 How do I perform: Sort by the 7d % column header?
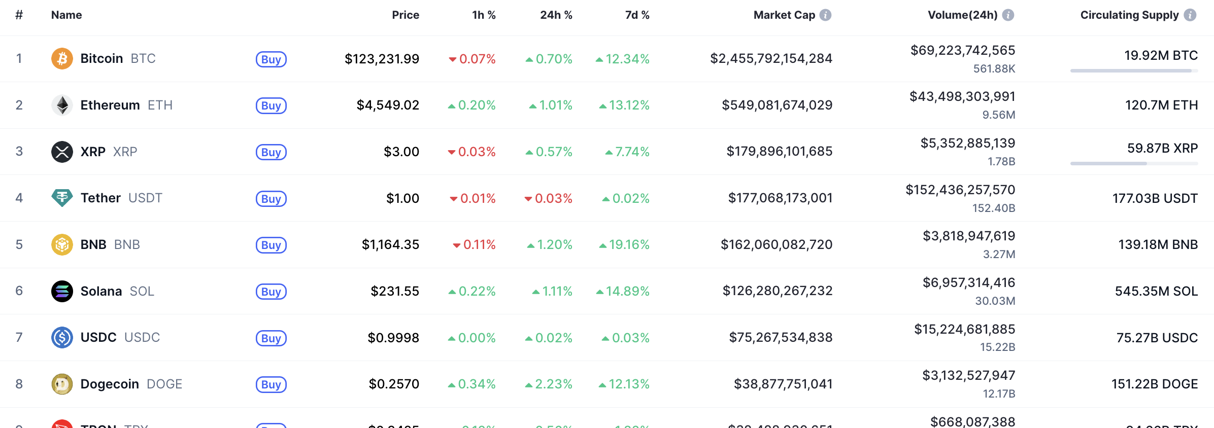(637, 15)
